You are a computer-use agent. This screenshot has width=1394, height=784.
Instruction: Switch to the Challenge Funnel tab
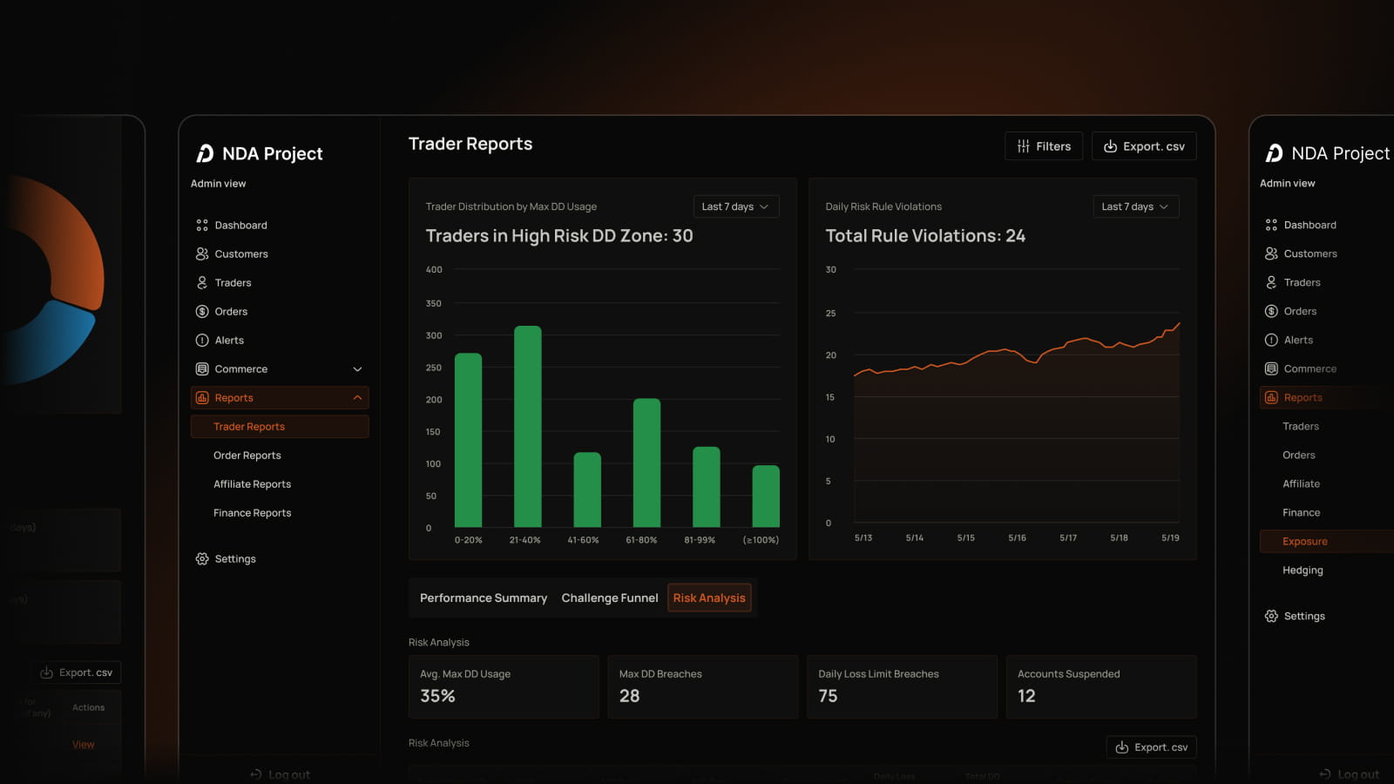(x=610, y=598)
